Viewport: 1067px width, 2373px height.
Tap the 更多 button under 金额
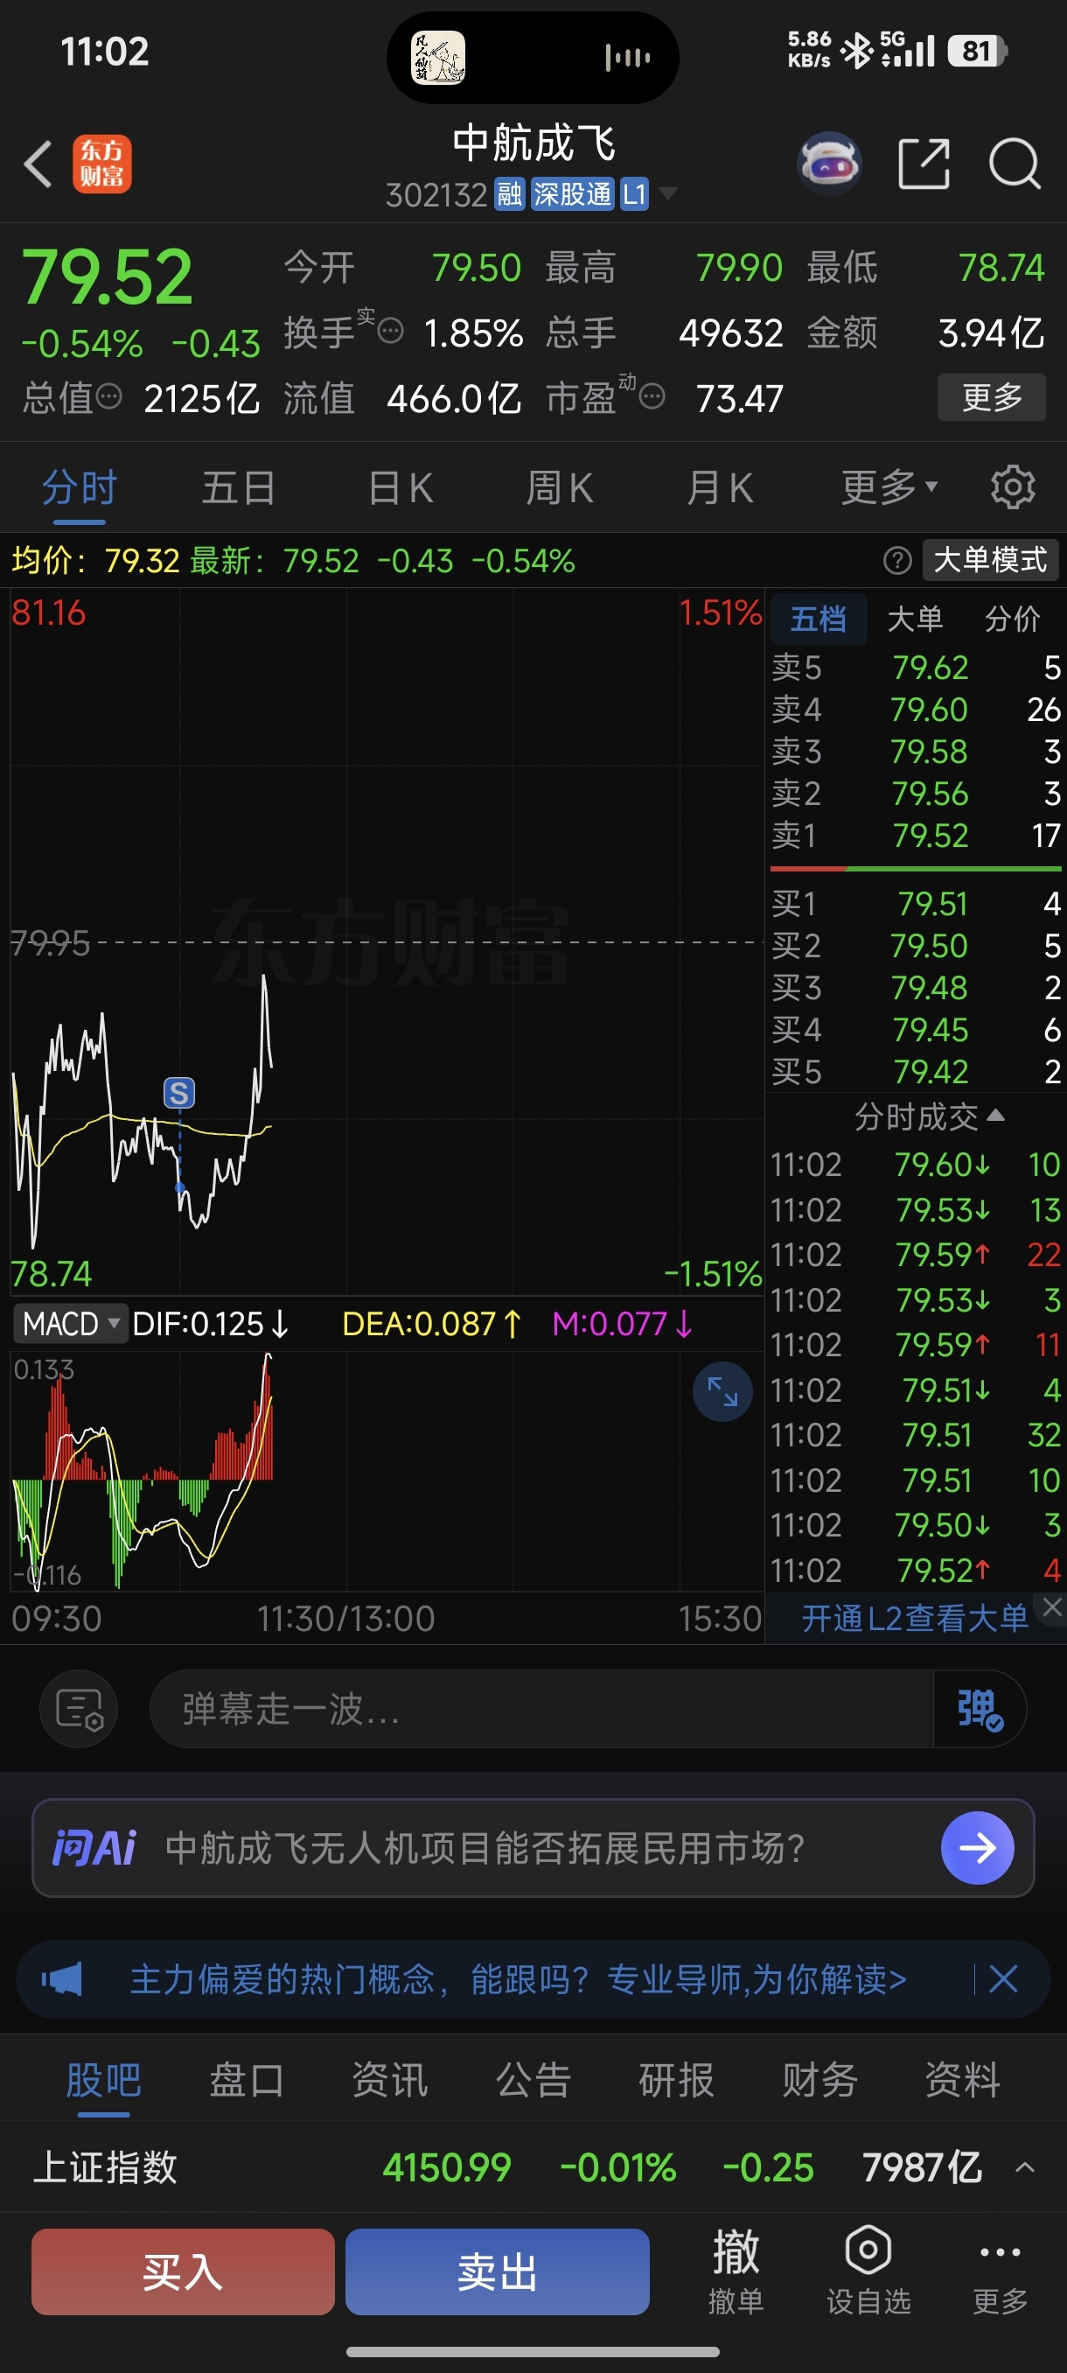[x=992, y=397]
